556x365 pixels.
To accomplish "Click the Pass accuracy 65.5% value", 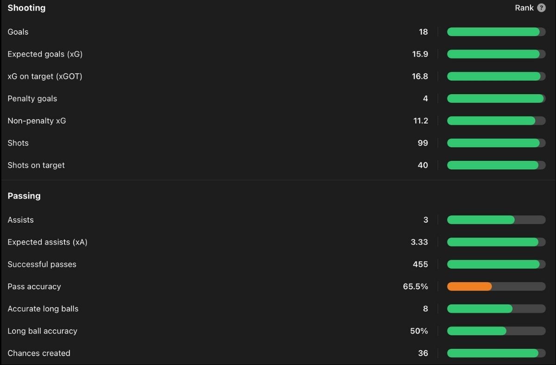I will [x=416, y=287].
